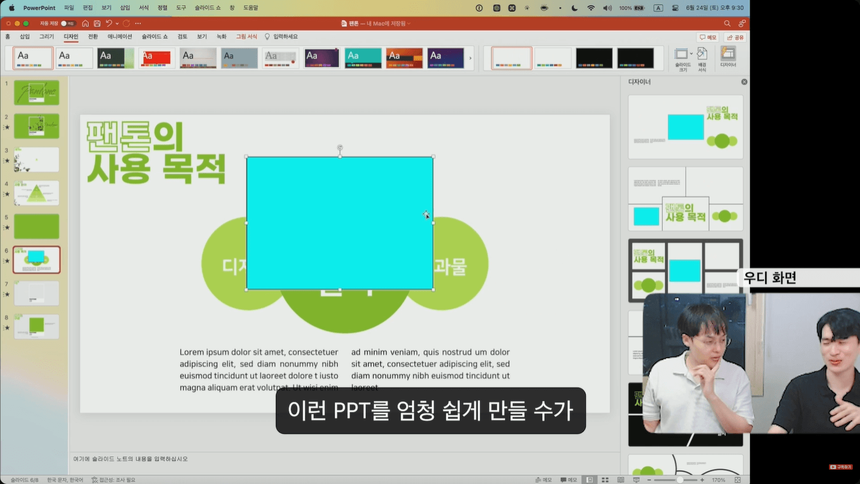The width and height of the screenshot is (860, 484).
Task: Close the 디자이너 side panel
Action: point(744,82)
